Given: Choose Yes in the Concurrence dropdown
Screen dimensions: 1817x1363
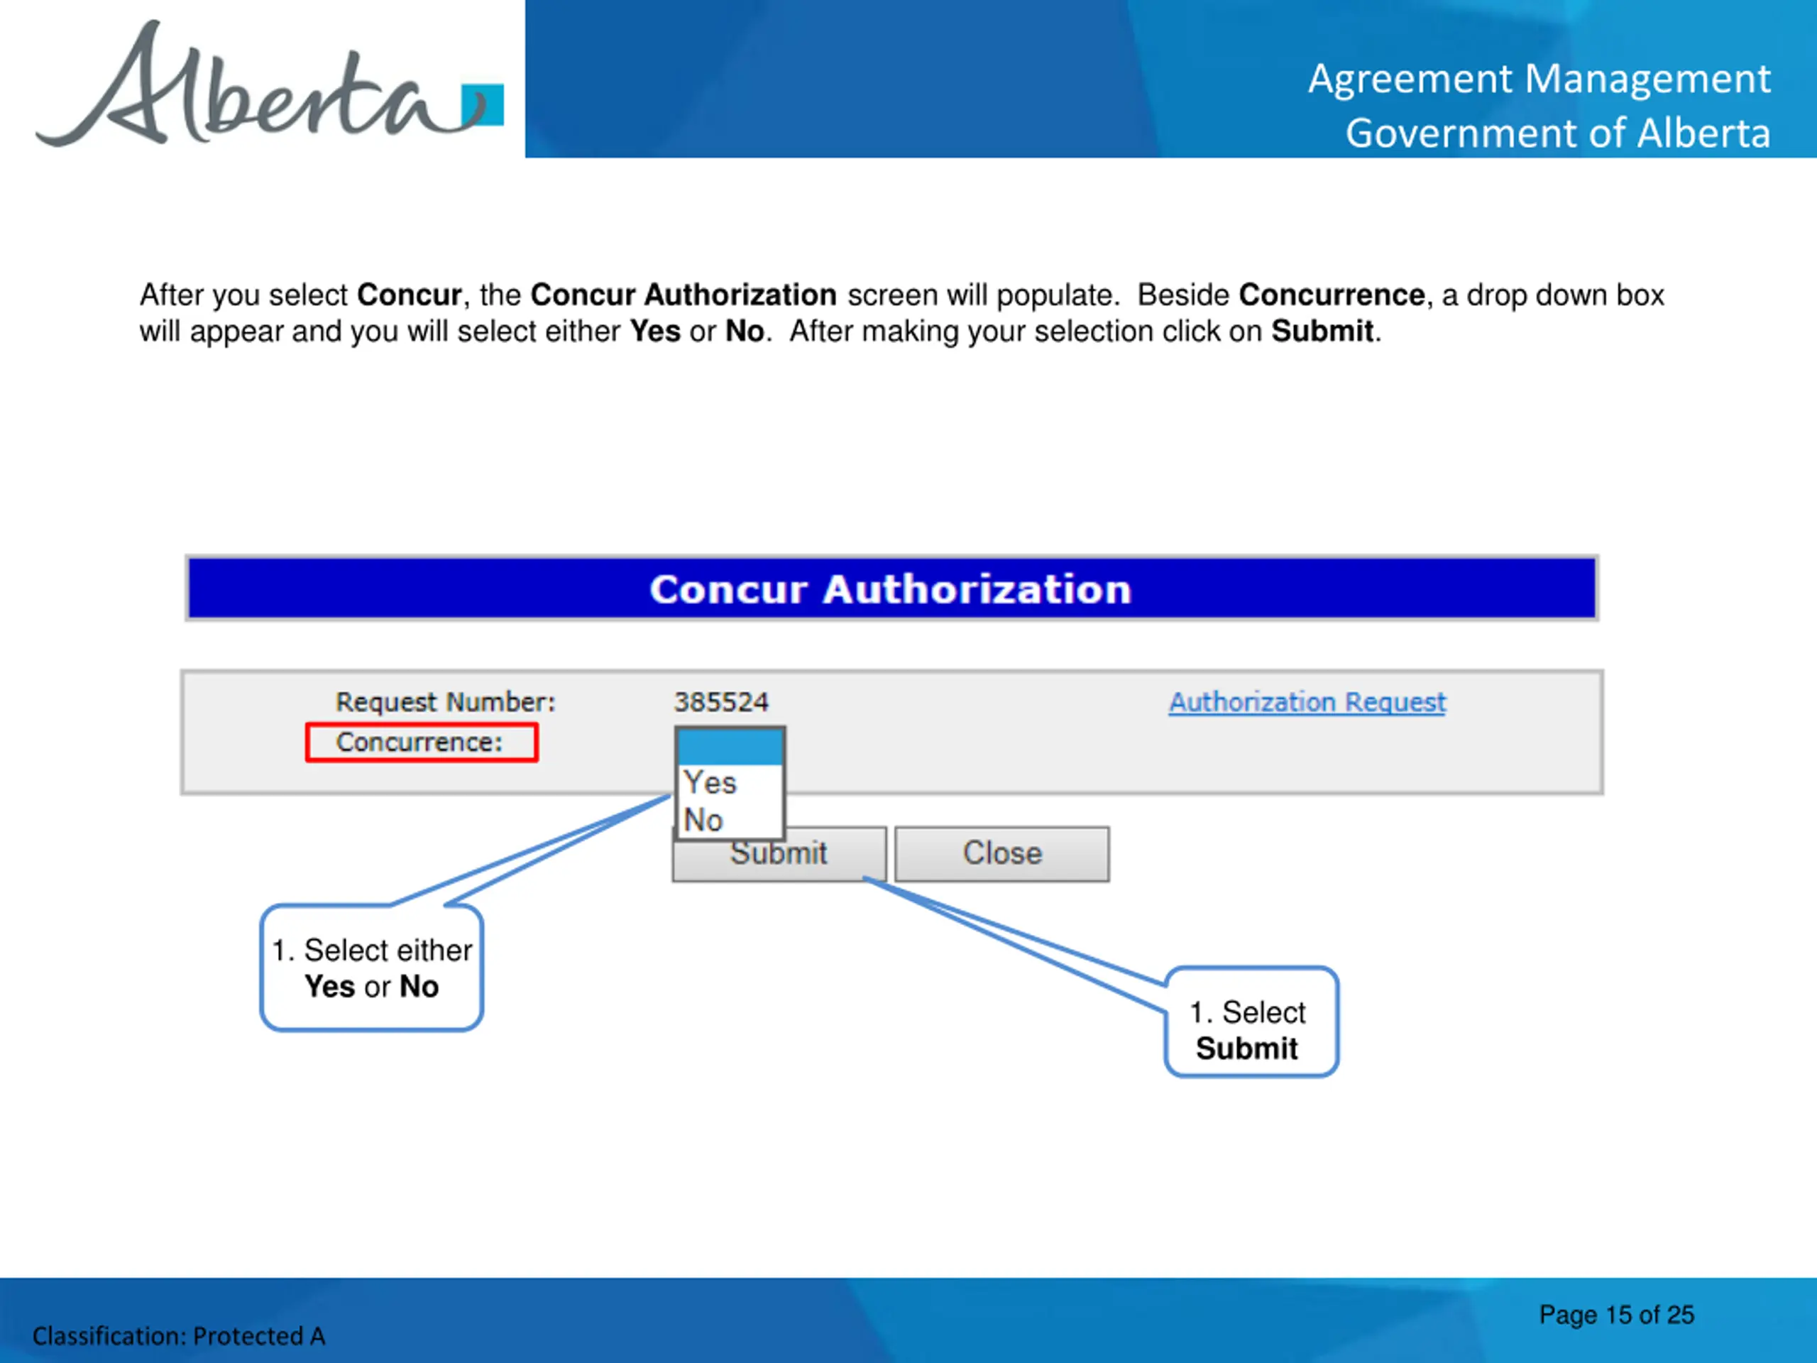Looking at the screenshot, I should (730, 783).
